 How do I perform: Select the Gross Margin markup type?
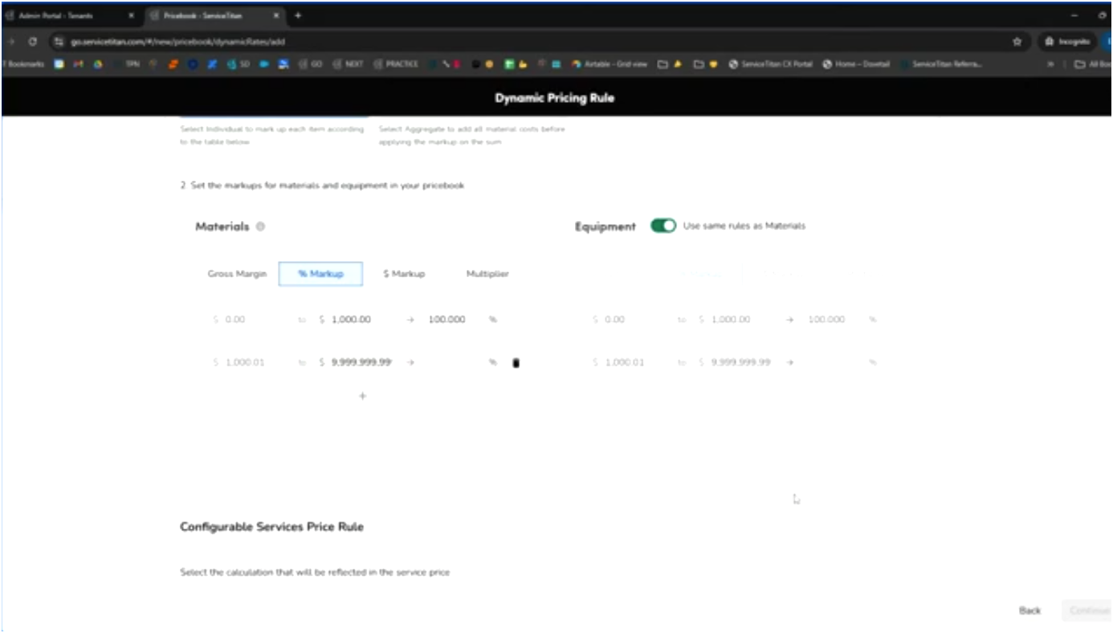tap(237, 274)
